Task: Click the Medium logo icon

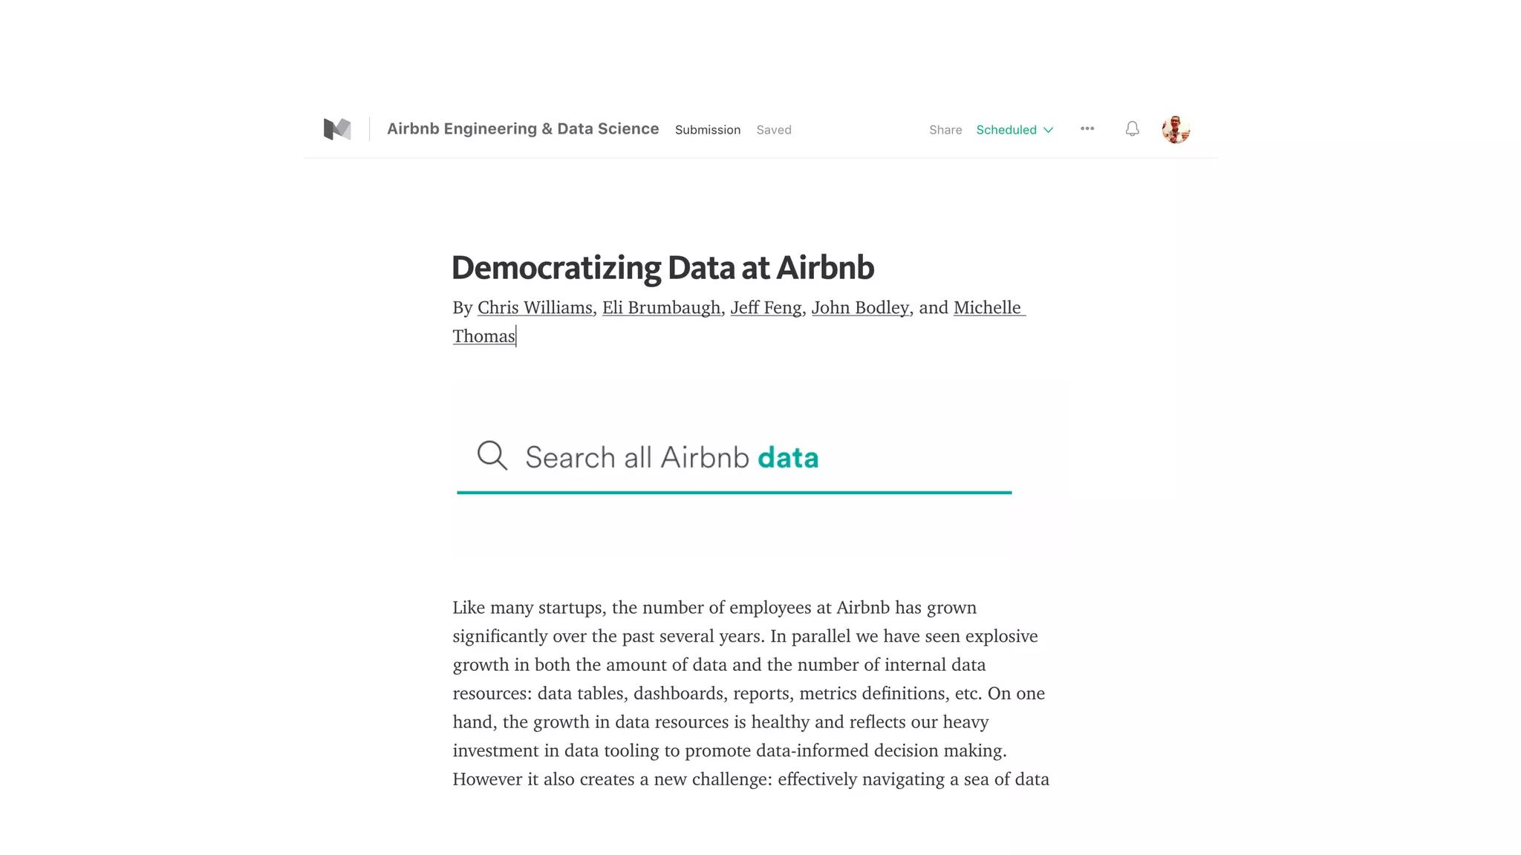Action: tap(337, 129)
